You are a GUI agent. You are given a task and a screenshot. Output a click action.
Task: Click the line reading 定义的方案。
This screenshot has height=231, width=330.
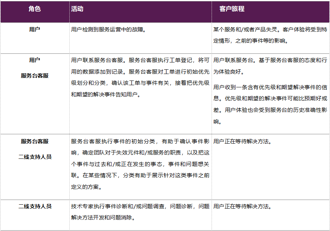(x=87, y=187)
